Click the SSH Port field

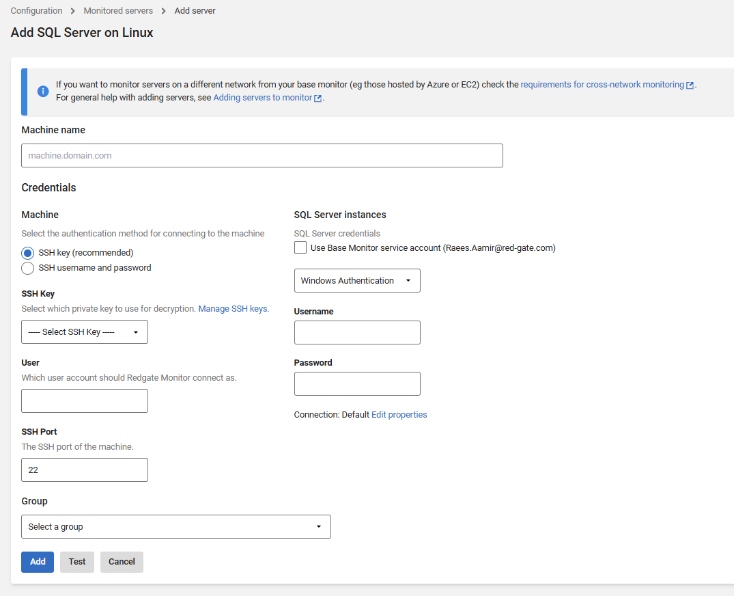[x=85, y=470]
